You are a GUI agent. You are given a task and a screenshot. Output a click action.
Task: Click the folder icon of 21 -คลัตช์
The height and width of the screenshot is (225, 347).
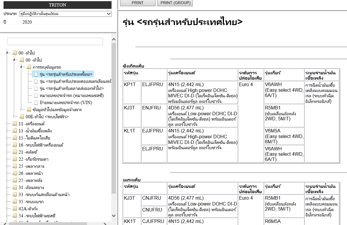(15, 152)
